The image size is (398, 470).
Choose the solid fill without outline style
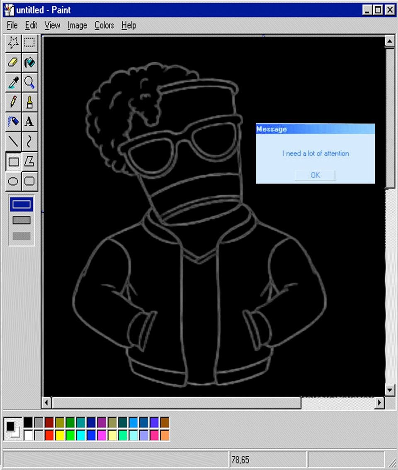click(22, 236)
